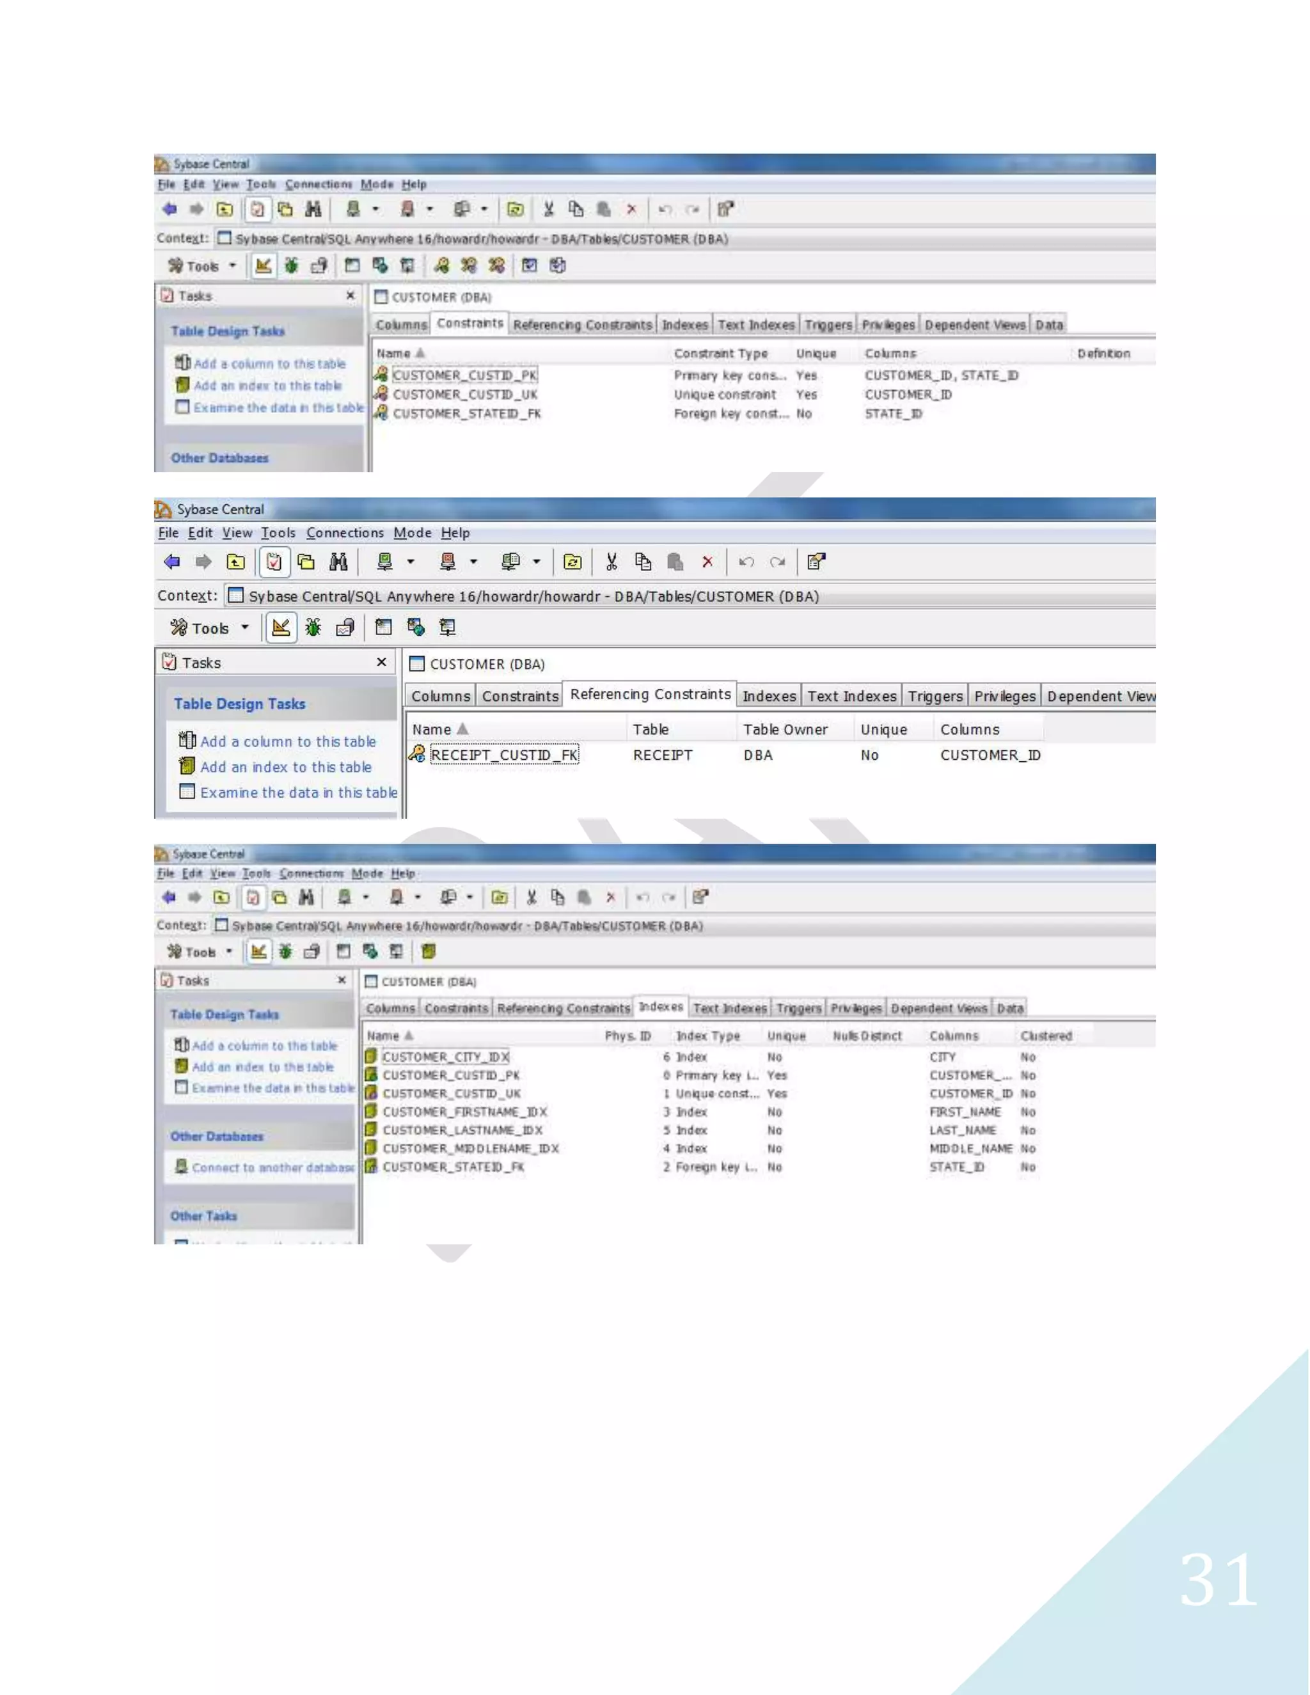This screenshot has height=1695, width=1310.
Task: Click Connect icon in middle window toolbar
Action: click(x=385, y=562)
